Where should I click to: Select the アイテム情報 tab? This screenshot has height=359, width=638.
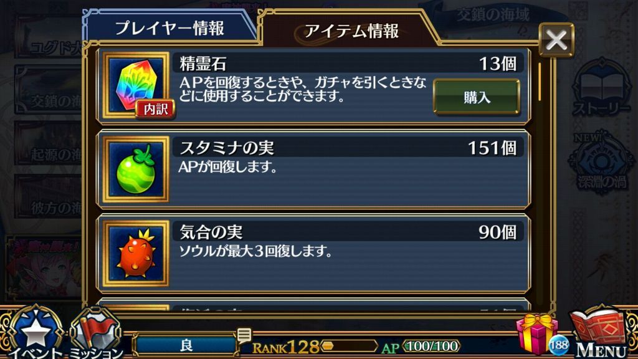351,30
